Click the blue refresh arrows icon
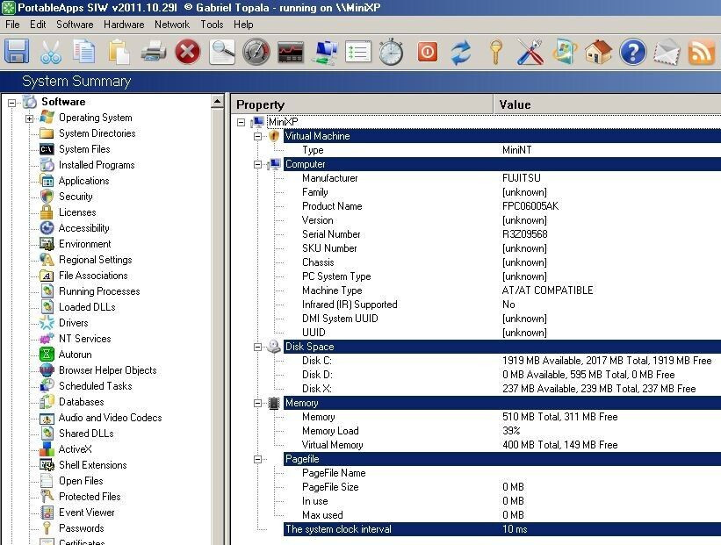Viewport: 721px width, 545px height. (461, 52)
